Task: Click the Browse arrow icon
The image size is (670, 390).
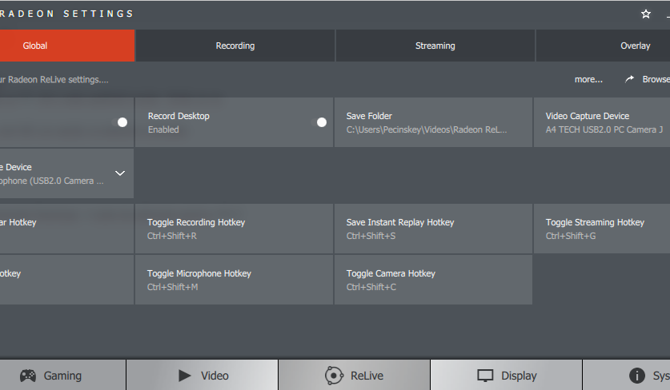Action: click(x=630, y=79)
